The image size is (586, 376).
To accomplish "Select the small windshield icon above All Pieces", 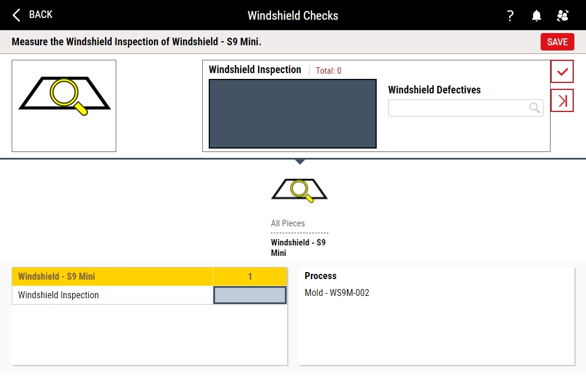I will pos(299,190).
